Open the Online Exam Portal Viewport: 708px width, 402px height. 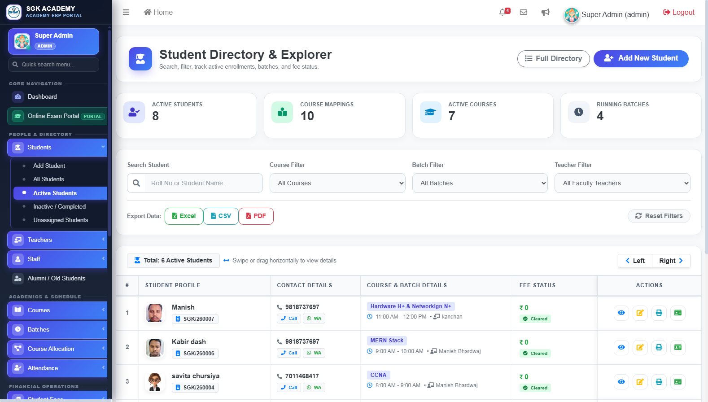[x=57, y=116]
